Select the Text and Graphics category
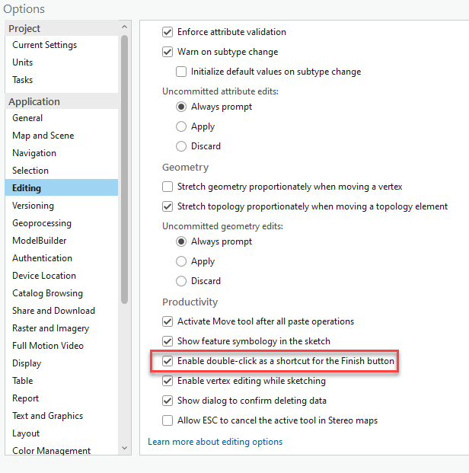Image resolution: width=469 pixels, height=473 pixels. (48, 416)
